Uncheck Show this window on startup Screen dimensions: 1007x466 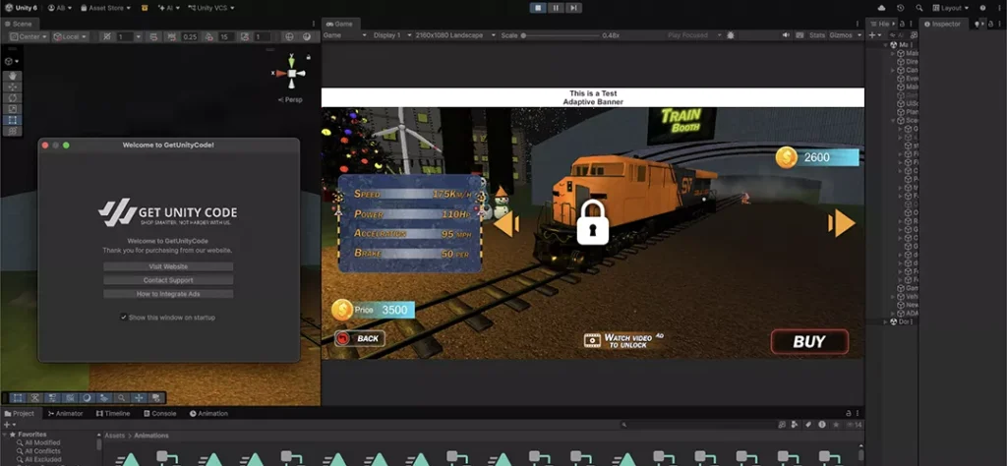point(123,318)
